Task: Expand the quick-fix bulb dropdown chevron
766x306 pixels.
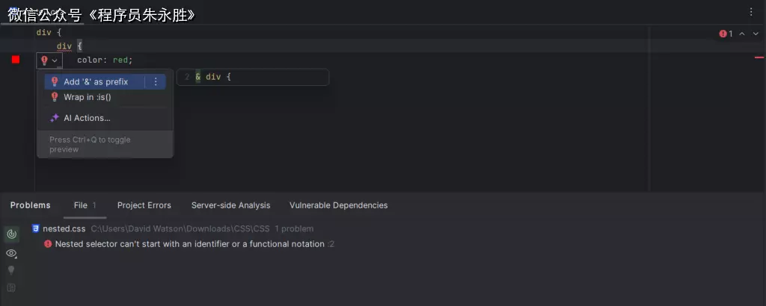Action: [x=55, y=60]
